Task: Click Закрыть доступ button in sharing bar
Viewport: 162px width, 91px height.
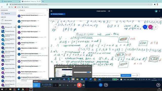Action: 126,75
